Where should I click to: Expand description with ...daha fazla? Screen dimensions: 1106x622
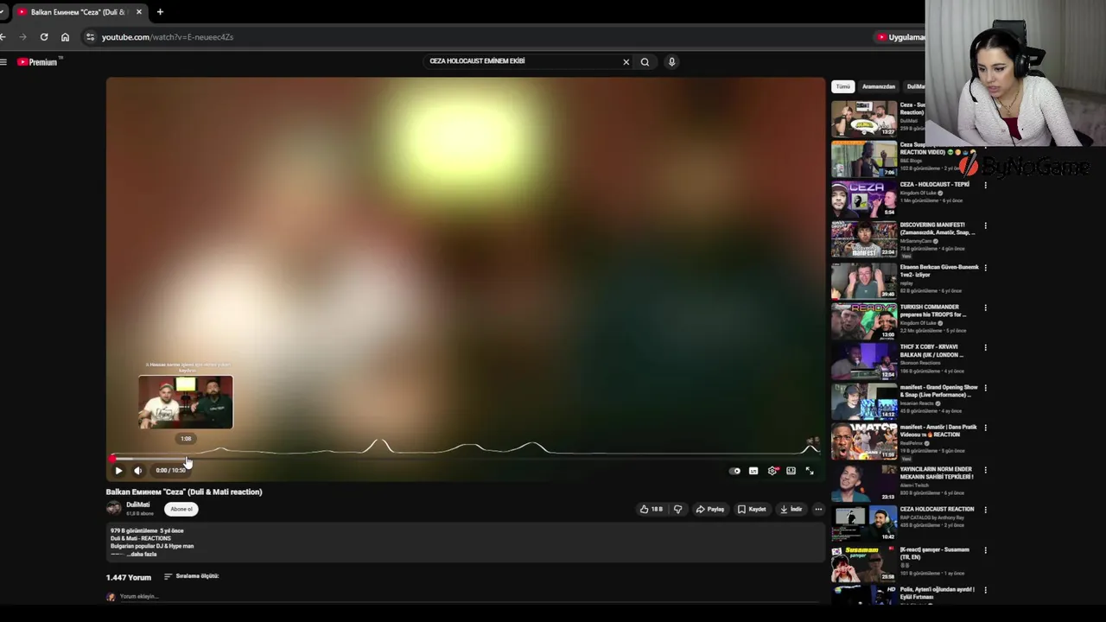point(140,554)
